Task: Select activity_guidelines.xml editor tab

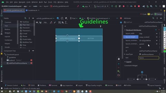Action: pyautogui.click(x=14, y=10)
